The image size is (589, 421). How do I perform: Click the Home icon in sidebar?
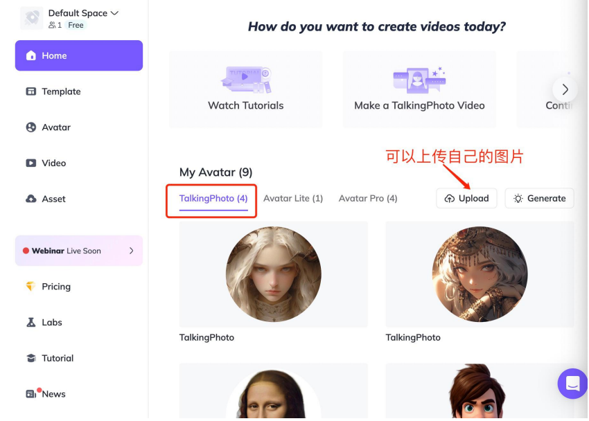click(x=31, y=56)
